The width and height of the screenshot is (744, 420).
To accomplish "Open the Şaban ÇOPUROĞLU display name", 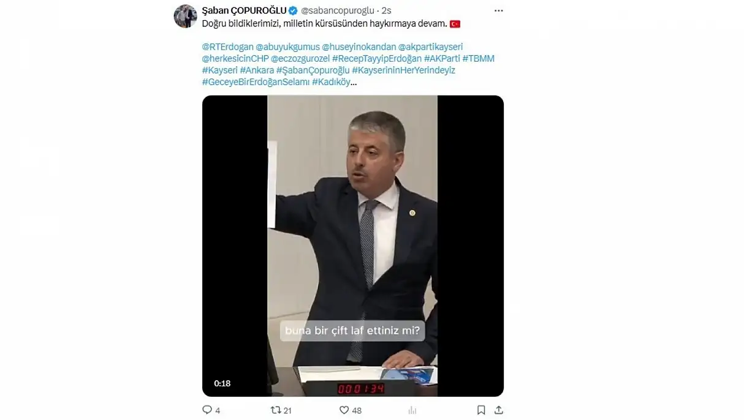I will tap(244, 10).
